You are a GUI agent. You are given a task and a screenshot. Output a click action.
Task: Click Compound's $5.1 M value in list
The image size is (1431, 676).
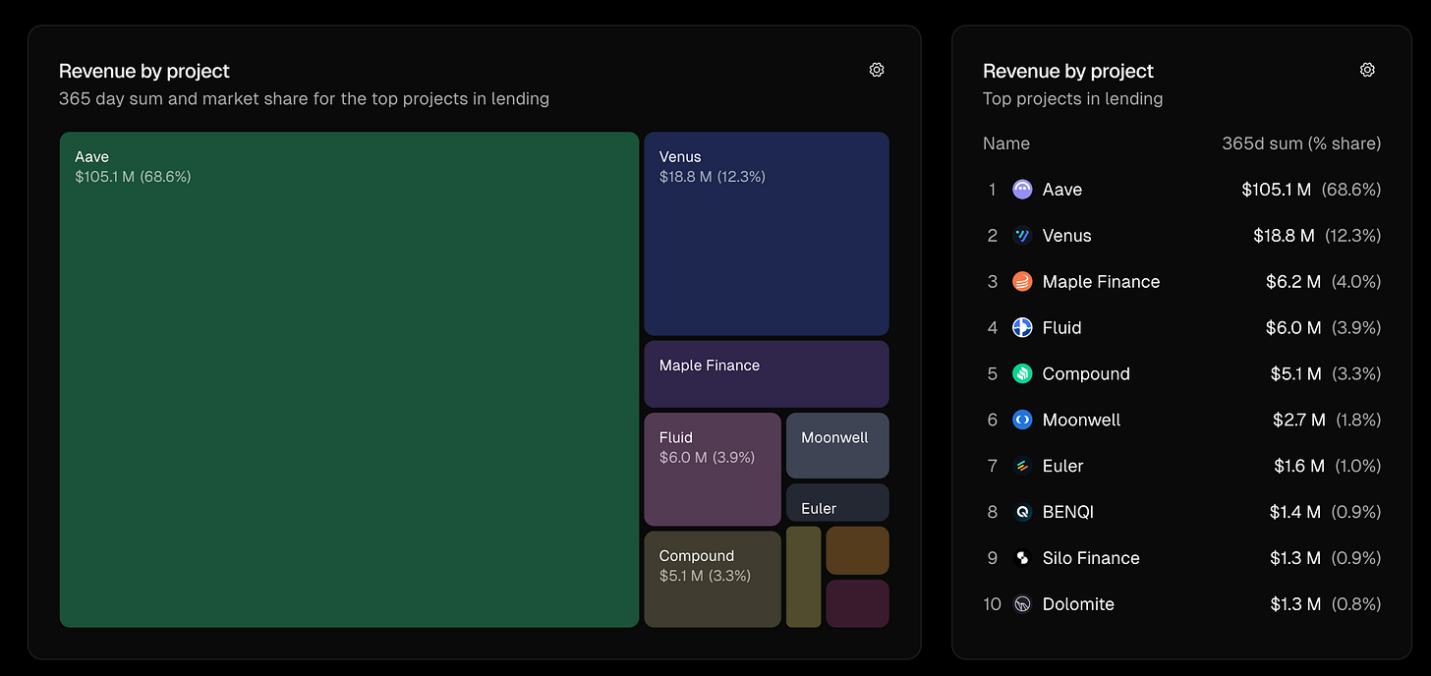tap(1296, 374)
